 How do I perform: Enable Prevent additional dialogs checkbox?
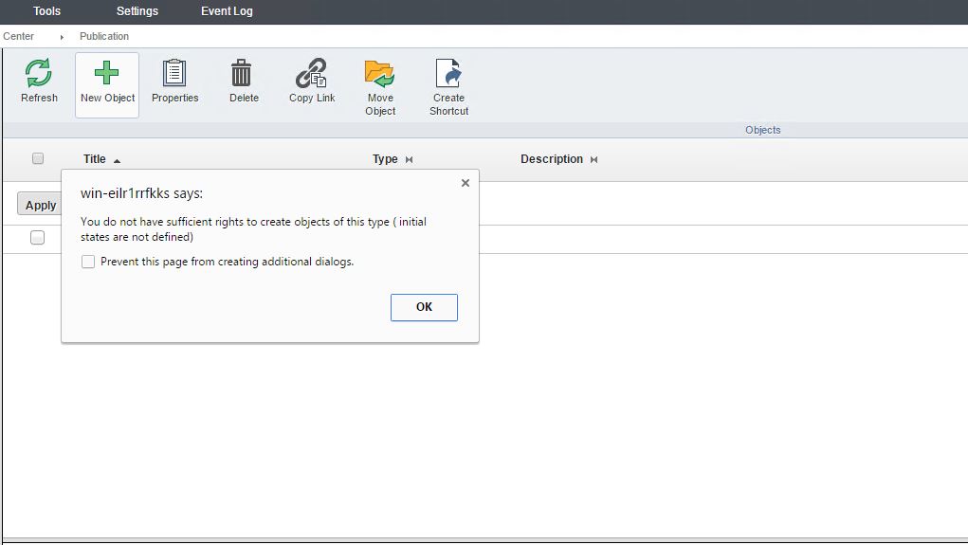coord(88,262)
